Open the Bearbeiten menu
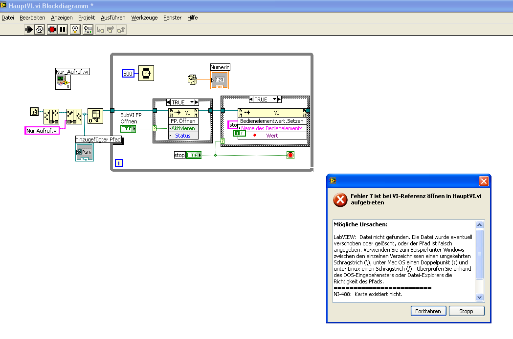513x339 pixels. pyautogui.click(x=32, y=18)
